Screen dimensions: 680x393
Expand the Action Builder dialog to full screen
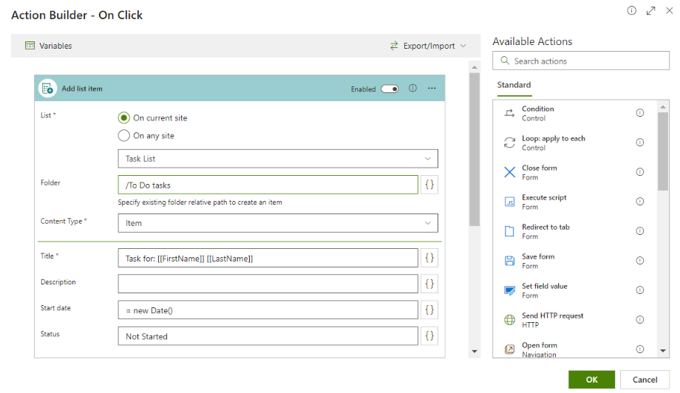click(650, 11)
